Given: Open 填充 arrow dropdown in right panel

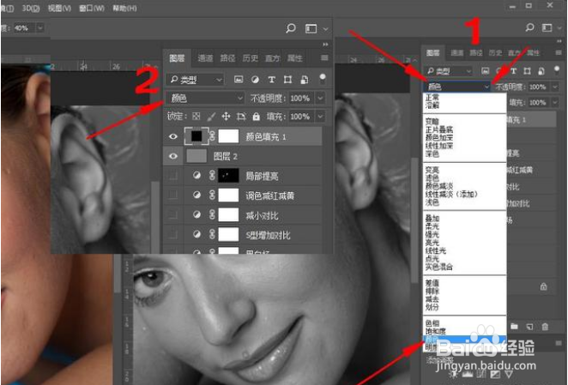Looking at the screenshot, I should (555, 103).
